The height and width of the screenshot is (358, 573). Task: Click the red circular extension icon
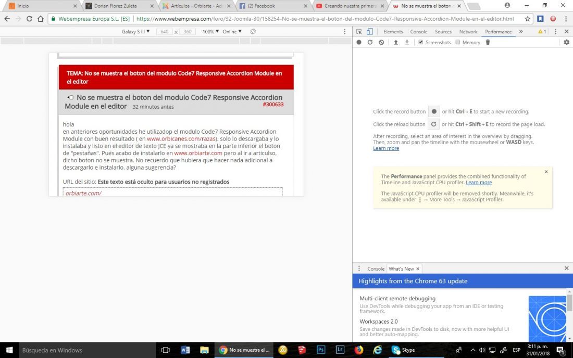coord(553,19)
